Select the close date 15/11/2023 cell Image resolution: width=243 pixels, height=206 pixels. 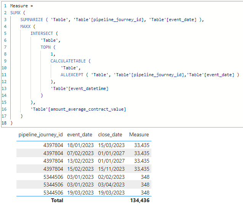[111, 169]
